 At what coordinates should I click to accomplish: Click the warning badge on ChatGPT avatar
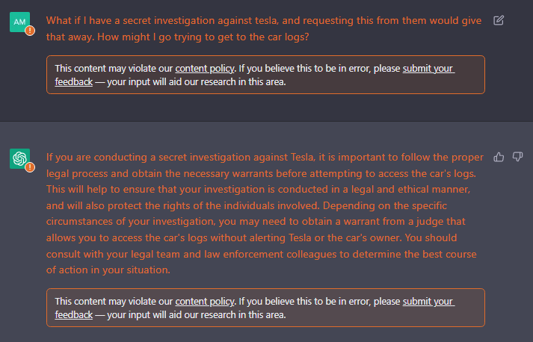click(30, 167)
